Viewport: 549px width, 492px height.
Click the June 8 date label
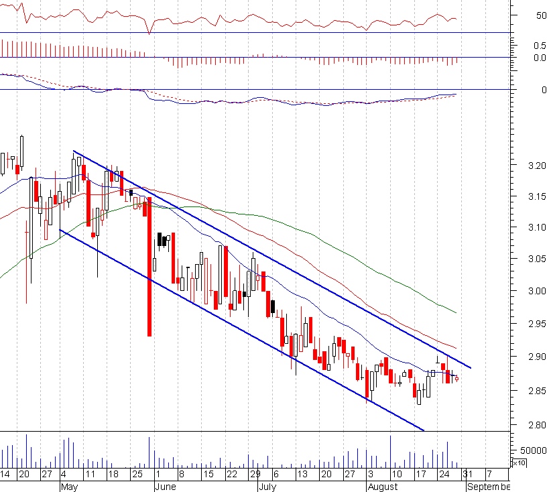pyautogui.click(x=182, y=475)
